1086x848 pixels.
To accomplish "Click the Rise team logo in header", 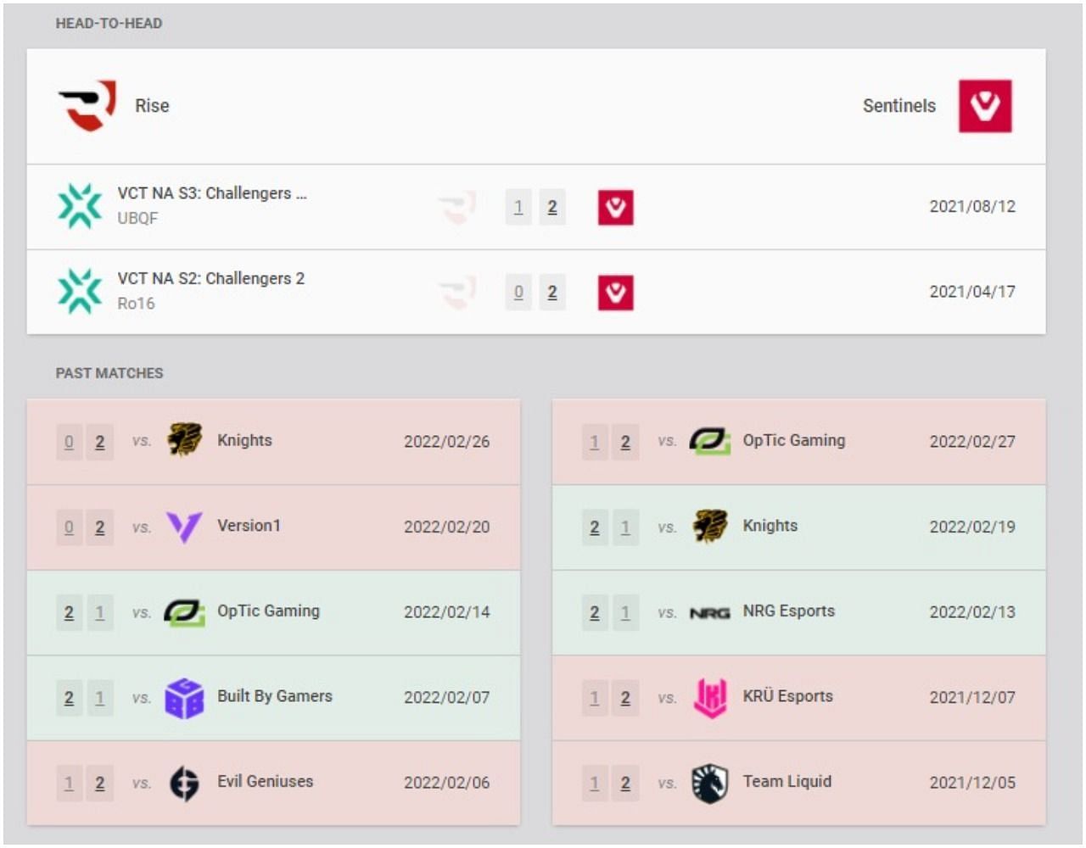I will coord(87,106).
